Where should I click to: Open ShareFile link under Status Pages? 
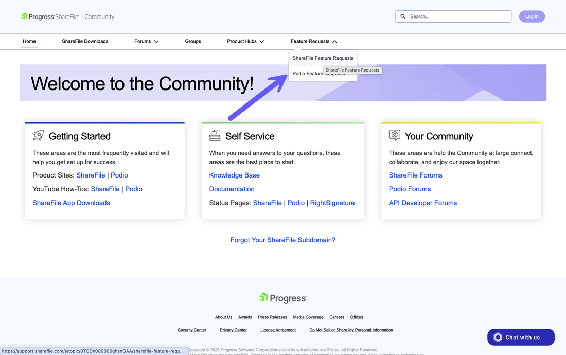pos(268,203)
